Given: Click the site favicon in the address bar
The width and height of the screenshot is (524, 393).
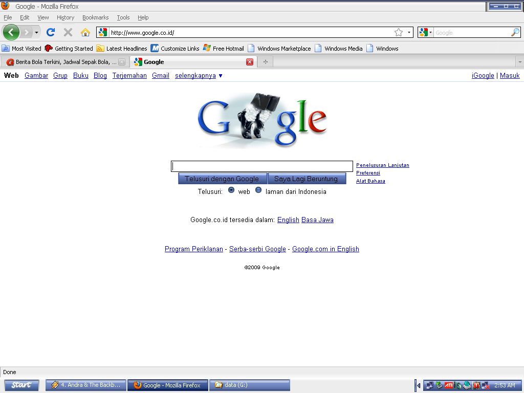Looking at the screenshot, I should click(x=103, y=32).
